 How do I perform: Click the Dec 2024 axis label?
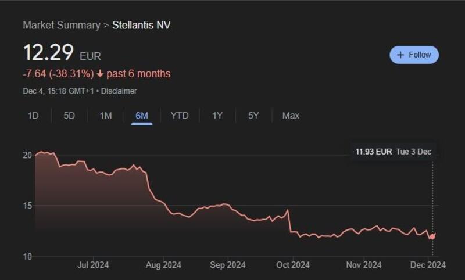[x=428, y=265]
